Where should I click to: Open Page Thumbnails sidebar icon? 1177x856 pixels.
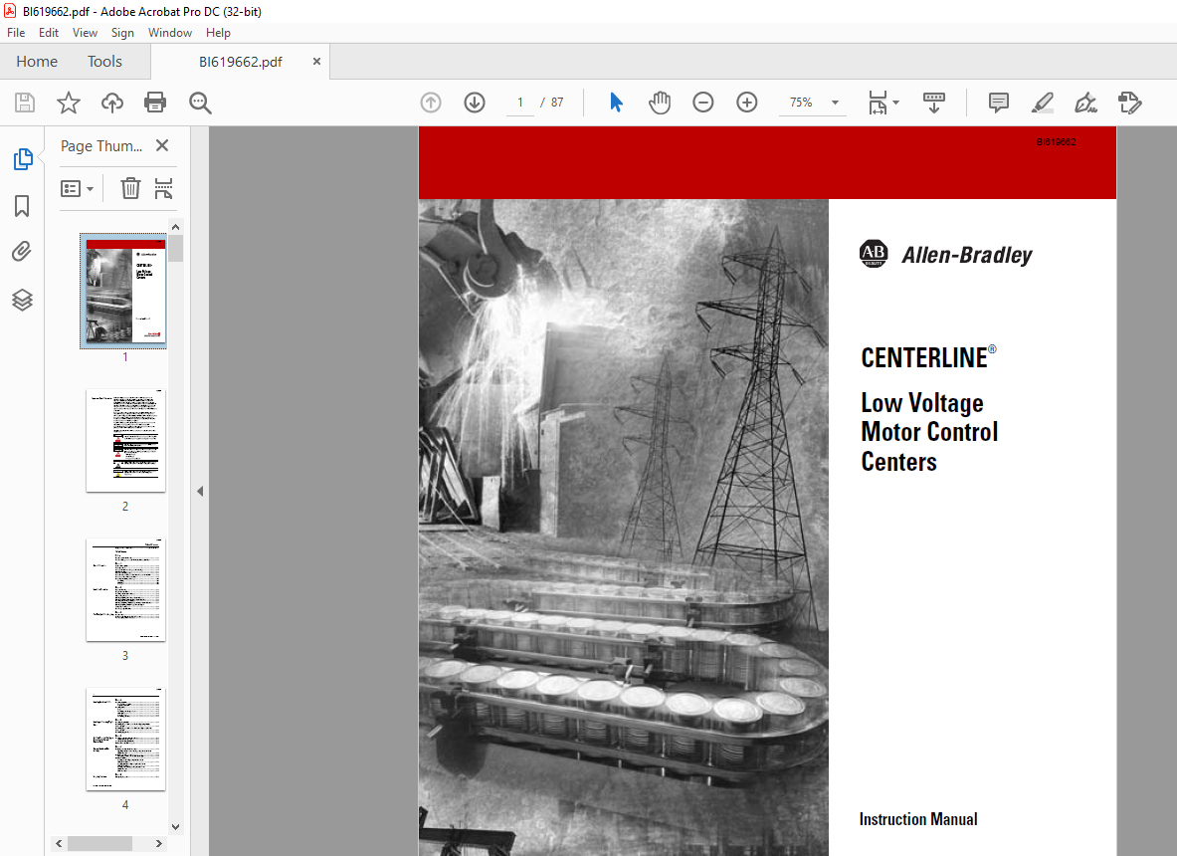coord(23,159)
